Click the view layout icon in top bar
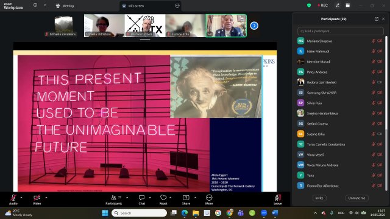This screenshot has width=390, height=219. click(x=348, y=5)
